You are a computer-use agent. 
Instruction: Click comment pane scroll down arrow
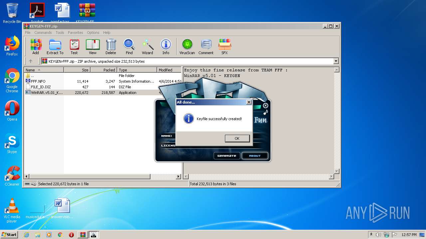point(336,171)
